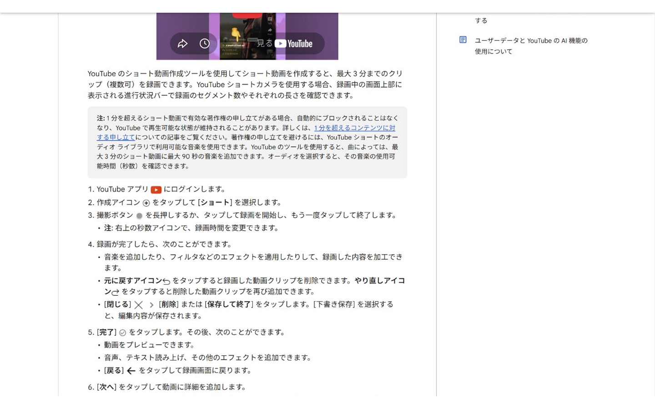Click the back left-arrow icon
The width and height of the screenshot is (655, 409).
(x=131, y=371)
